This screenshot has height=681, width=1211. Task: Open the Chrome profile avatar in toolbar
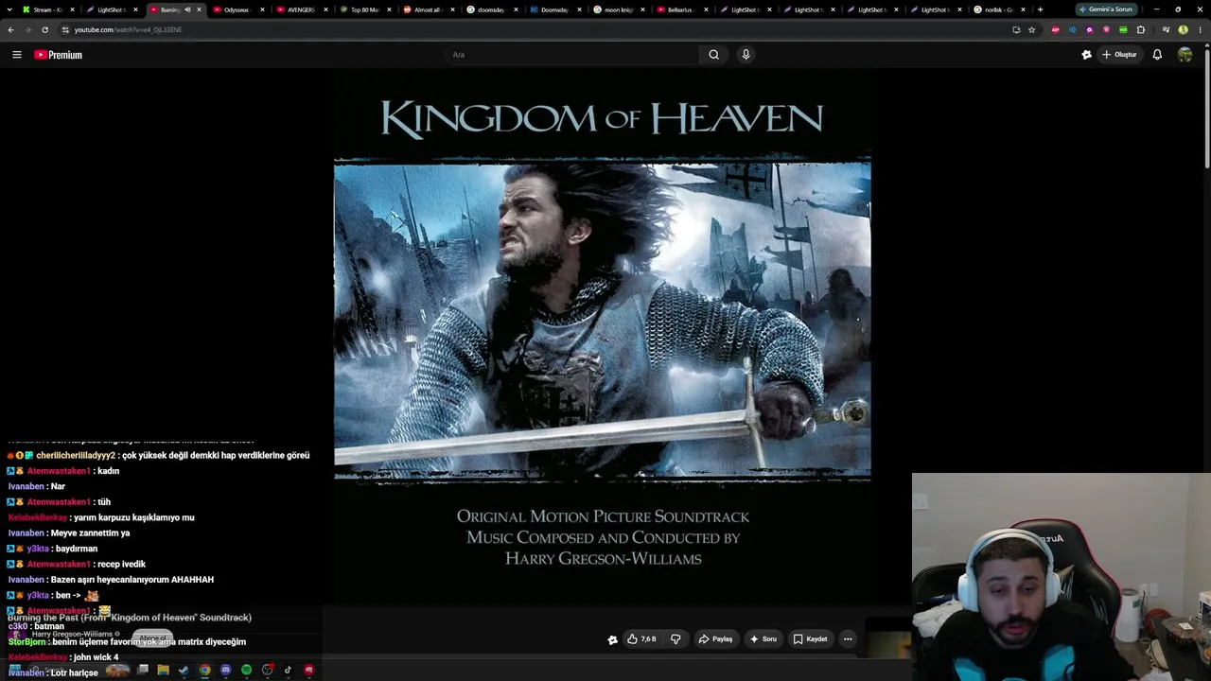1183,29
